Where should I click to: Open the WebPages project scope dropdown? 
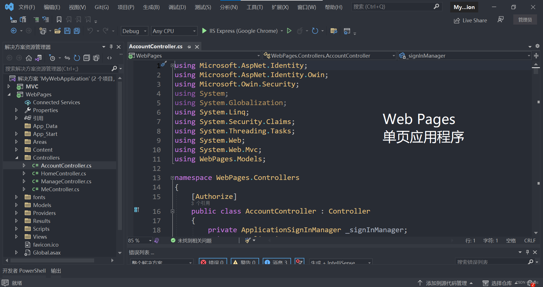194,56
